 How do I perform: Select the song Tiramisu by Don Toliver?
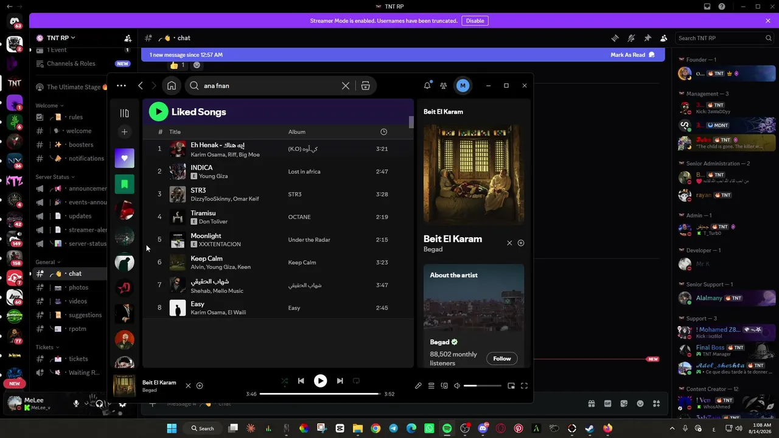278,217
